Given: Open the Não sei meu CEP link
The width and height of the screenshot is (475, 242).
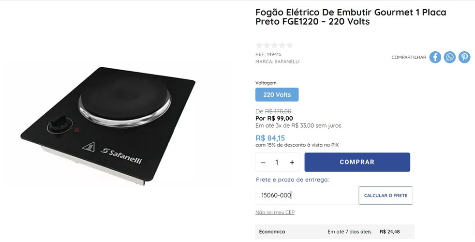Looking at the screenshot, I should [275, 212].
